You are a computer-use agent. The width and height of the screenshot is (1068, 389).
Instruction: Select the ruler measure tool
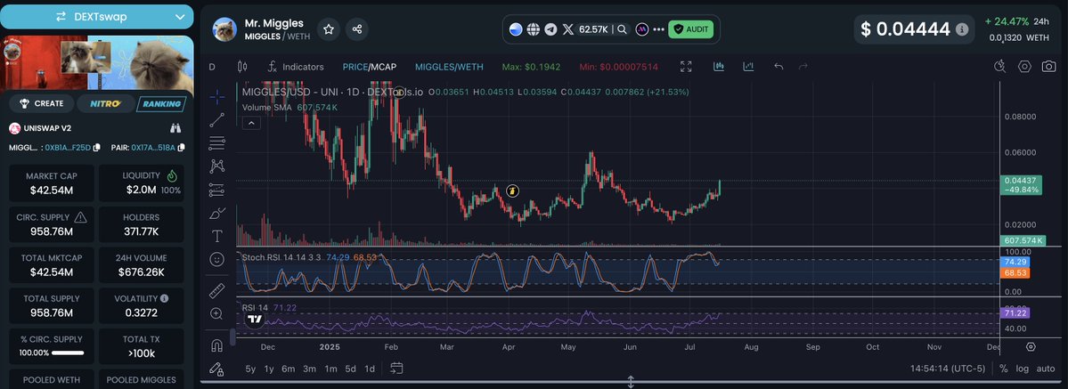217,291
